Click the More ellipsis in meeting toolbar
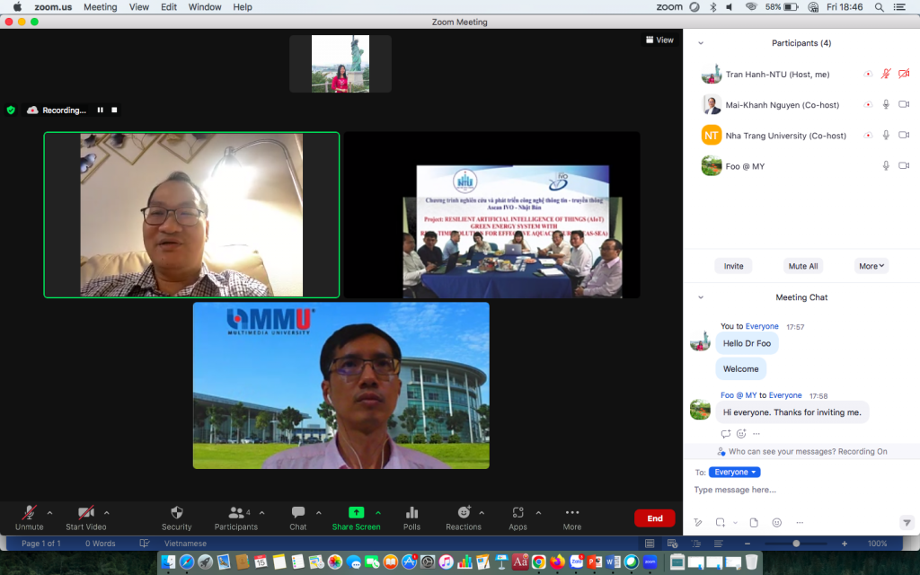 click(x=572, y=512)
